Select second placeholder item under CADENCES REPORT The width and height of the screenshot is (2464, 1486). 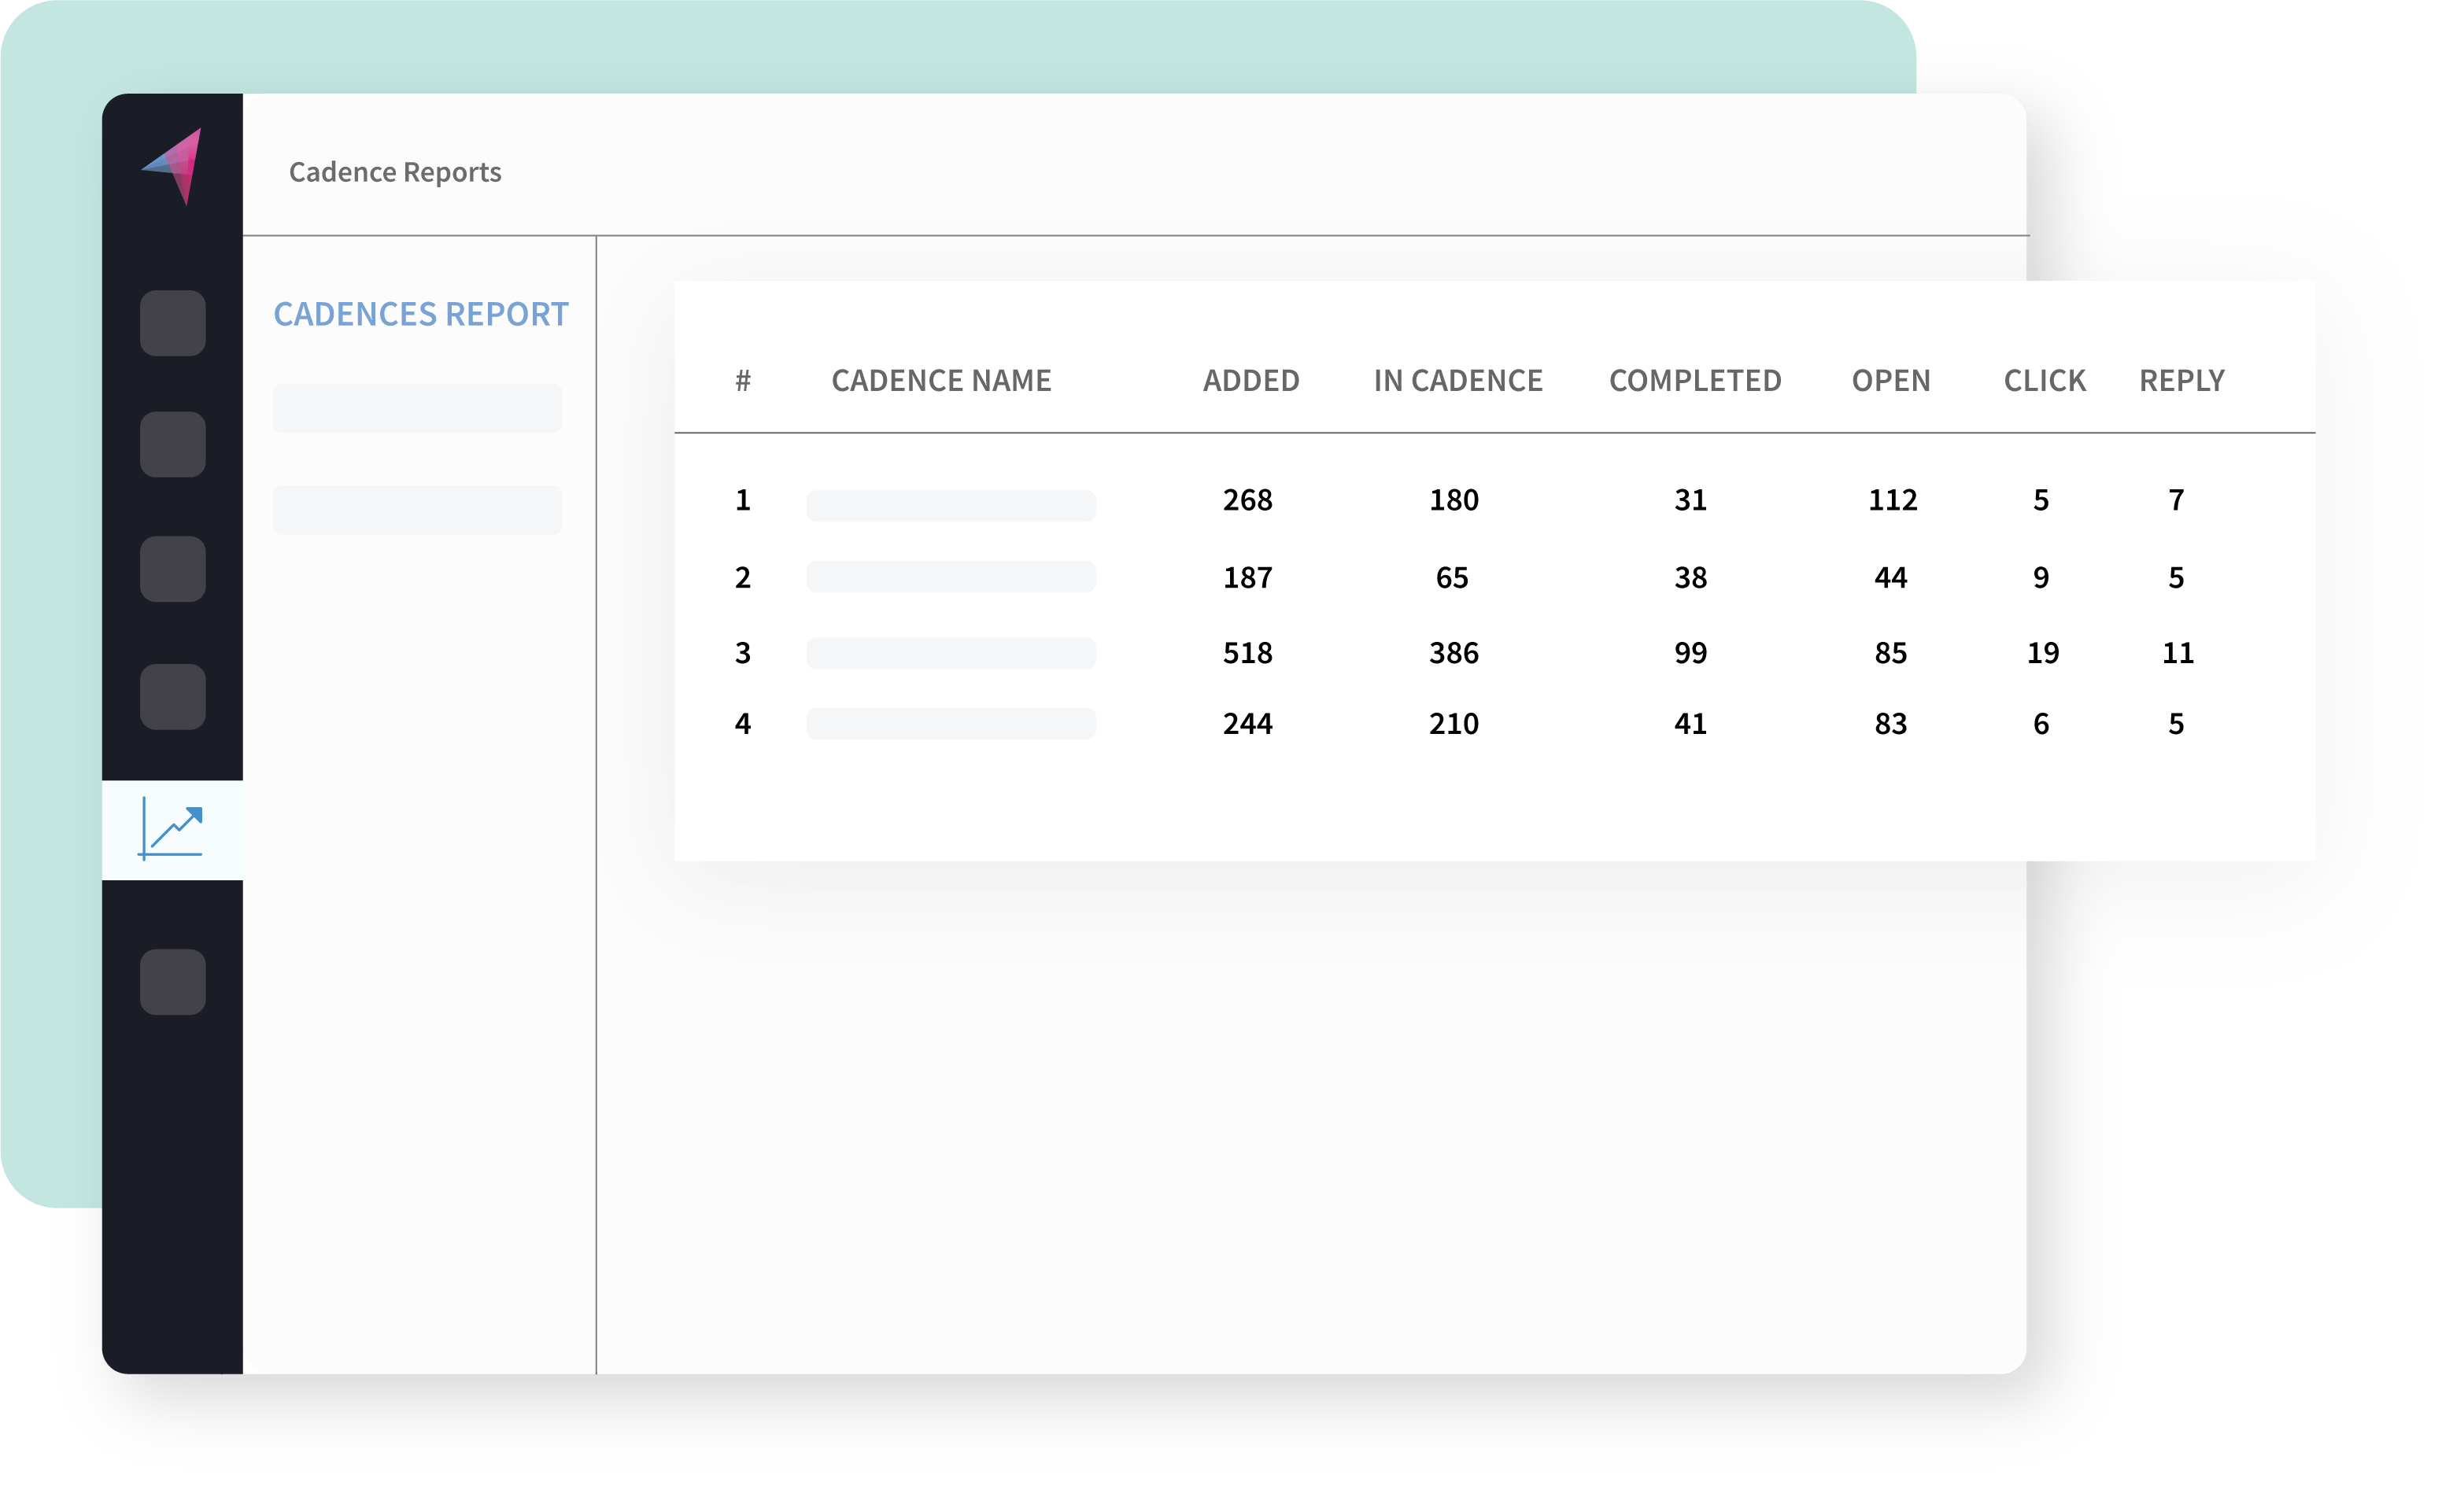[x=417, y=510]
